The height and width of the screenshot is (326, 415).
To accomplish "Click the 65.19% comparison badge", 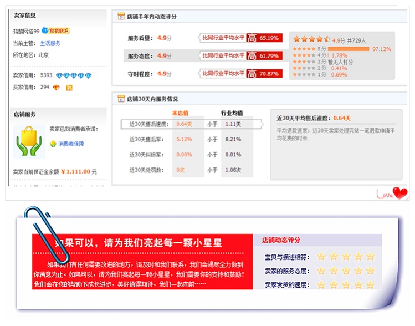I will [x=264, y=38].
